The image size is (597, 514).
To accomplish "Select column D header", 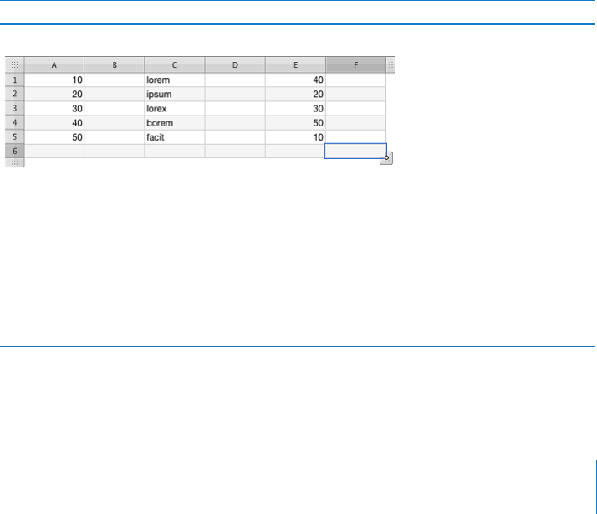I will (x=235, y=64).
